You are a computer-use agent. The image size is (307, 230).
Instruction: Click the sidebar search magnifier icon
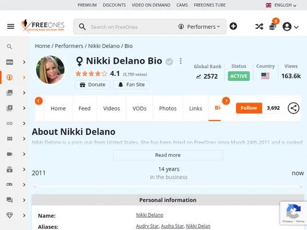[x=9, y=47]
